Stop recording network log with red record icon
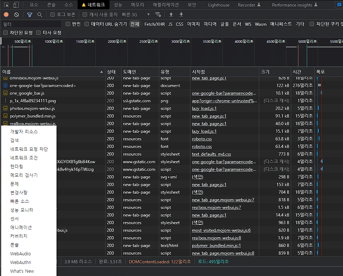343x276 pixels. pyautogui.click(x=6, y=15)
